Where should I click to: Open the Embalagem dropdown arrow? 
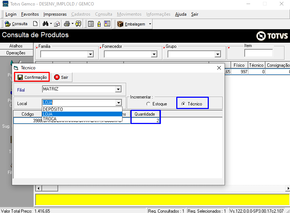coord(150,24)
